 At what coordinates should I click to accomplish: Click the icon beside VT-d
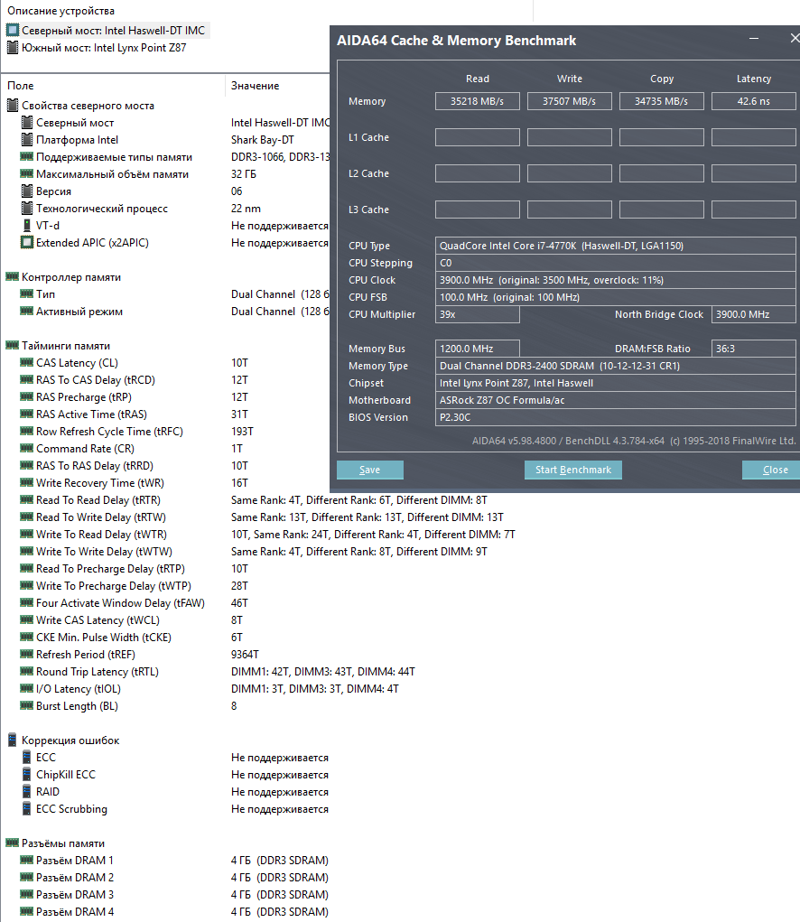[26, 225]
